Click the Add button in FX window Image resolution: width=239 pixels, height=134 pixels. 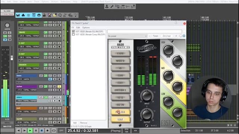[75, 123]
